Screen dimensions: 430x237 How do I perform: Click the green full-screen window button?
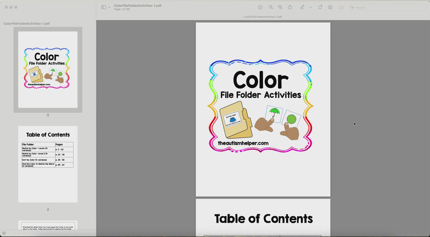[x=16, y=7]
